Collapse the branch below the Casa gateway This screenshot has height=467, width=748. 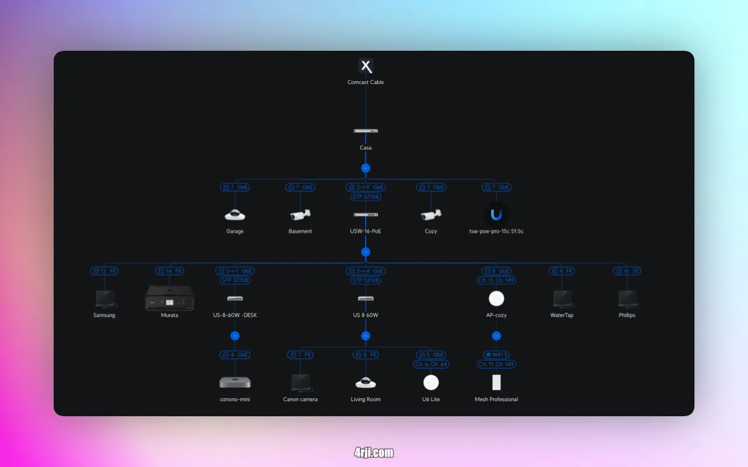365,168
